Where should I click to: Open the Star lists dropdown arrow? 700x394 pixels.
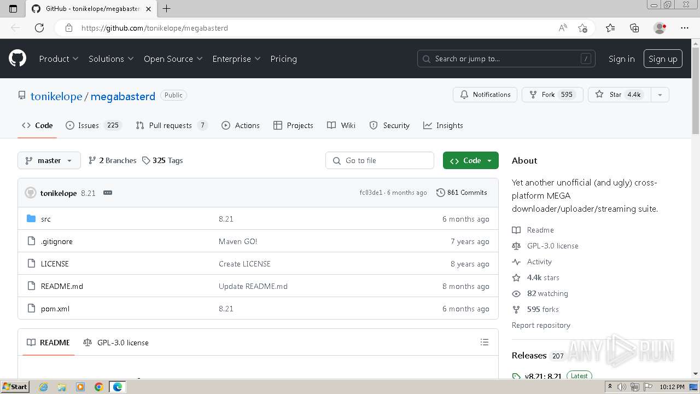tap(660, 95)
